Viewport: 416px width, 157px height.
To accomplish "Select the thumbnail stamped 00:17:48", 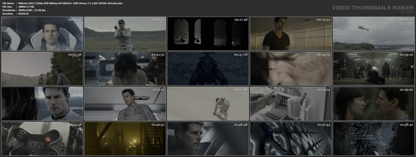I will pyautogui.click(x=208, y=34).
